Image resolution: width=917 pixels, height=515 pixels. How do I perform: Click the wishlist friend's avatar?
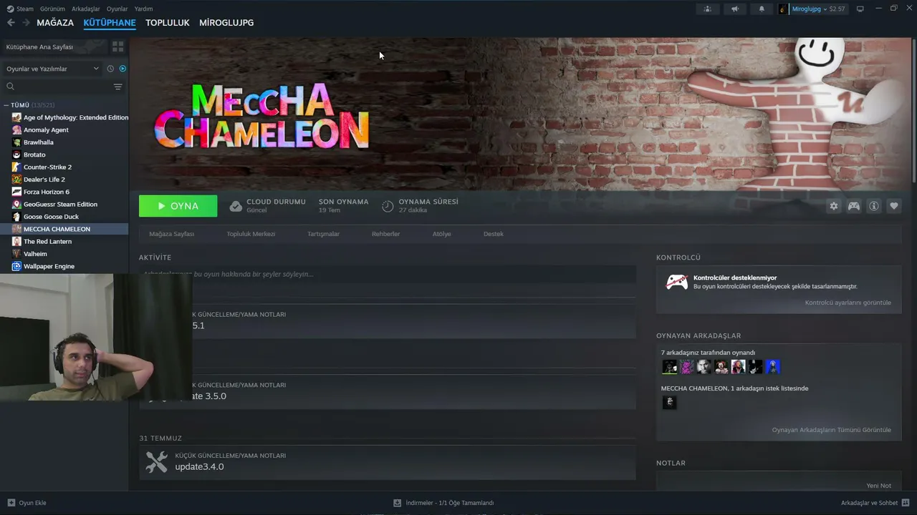pos(670,403)
